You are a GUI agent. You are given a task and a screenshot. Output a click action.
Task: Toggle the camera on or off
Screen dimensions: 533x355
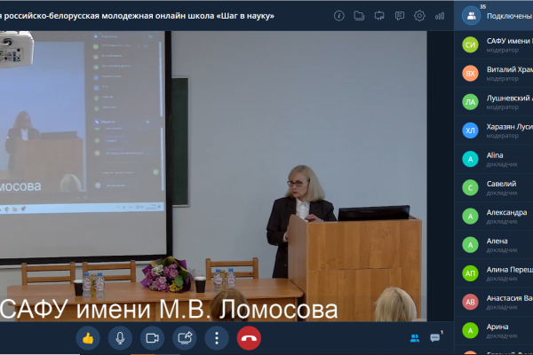click(152, 337)
